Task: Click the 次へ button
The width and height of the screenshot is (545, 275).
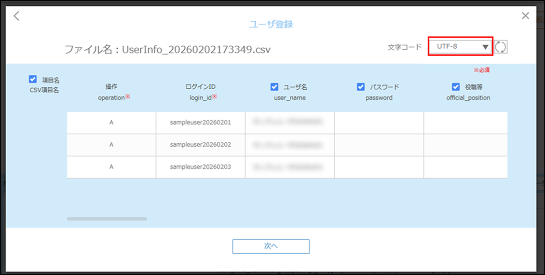Action: 271,246
